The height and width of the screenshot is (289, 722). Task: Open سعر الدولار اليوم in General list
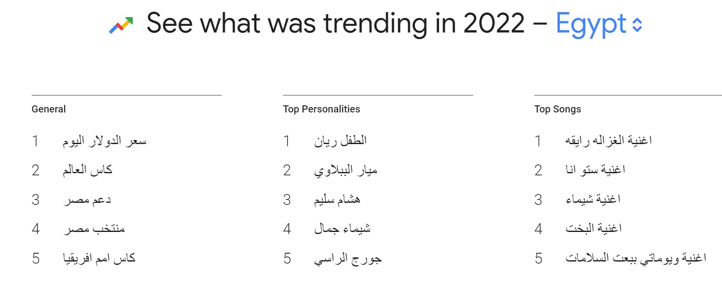pos(105,141)
